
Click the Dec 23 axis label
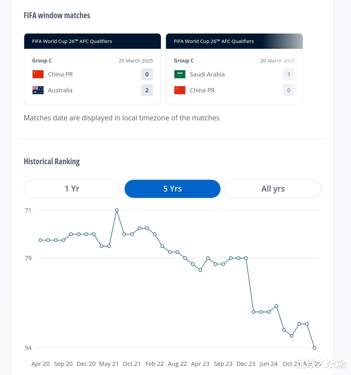pyautogui.click(x=246, y=364)
